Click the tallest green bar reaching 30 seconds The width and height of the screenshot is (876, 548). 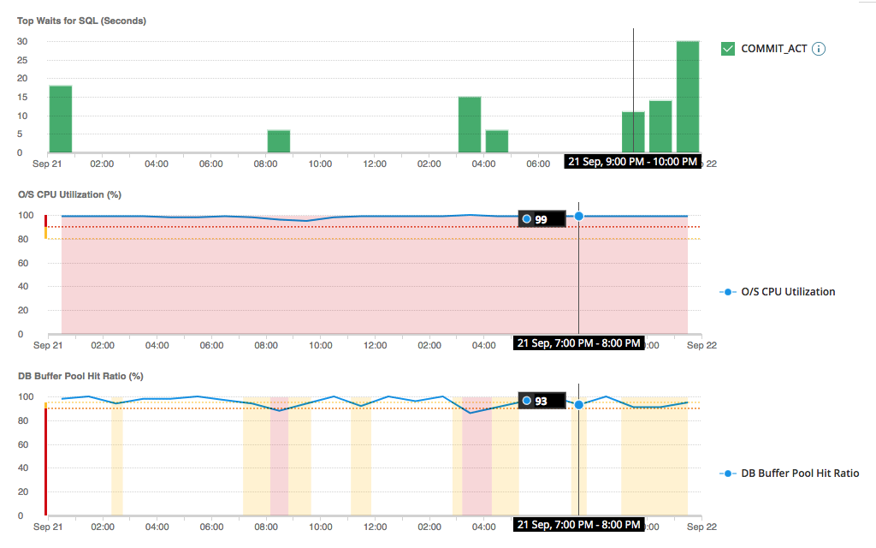(688, 97)
